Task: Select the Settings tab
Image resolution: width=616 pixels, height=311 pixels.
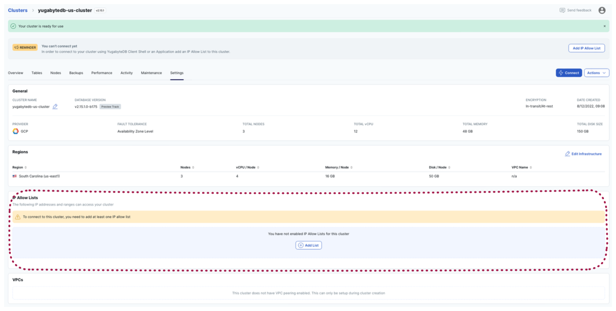Action: point(177,73)
